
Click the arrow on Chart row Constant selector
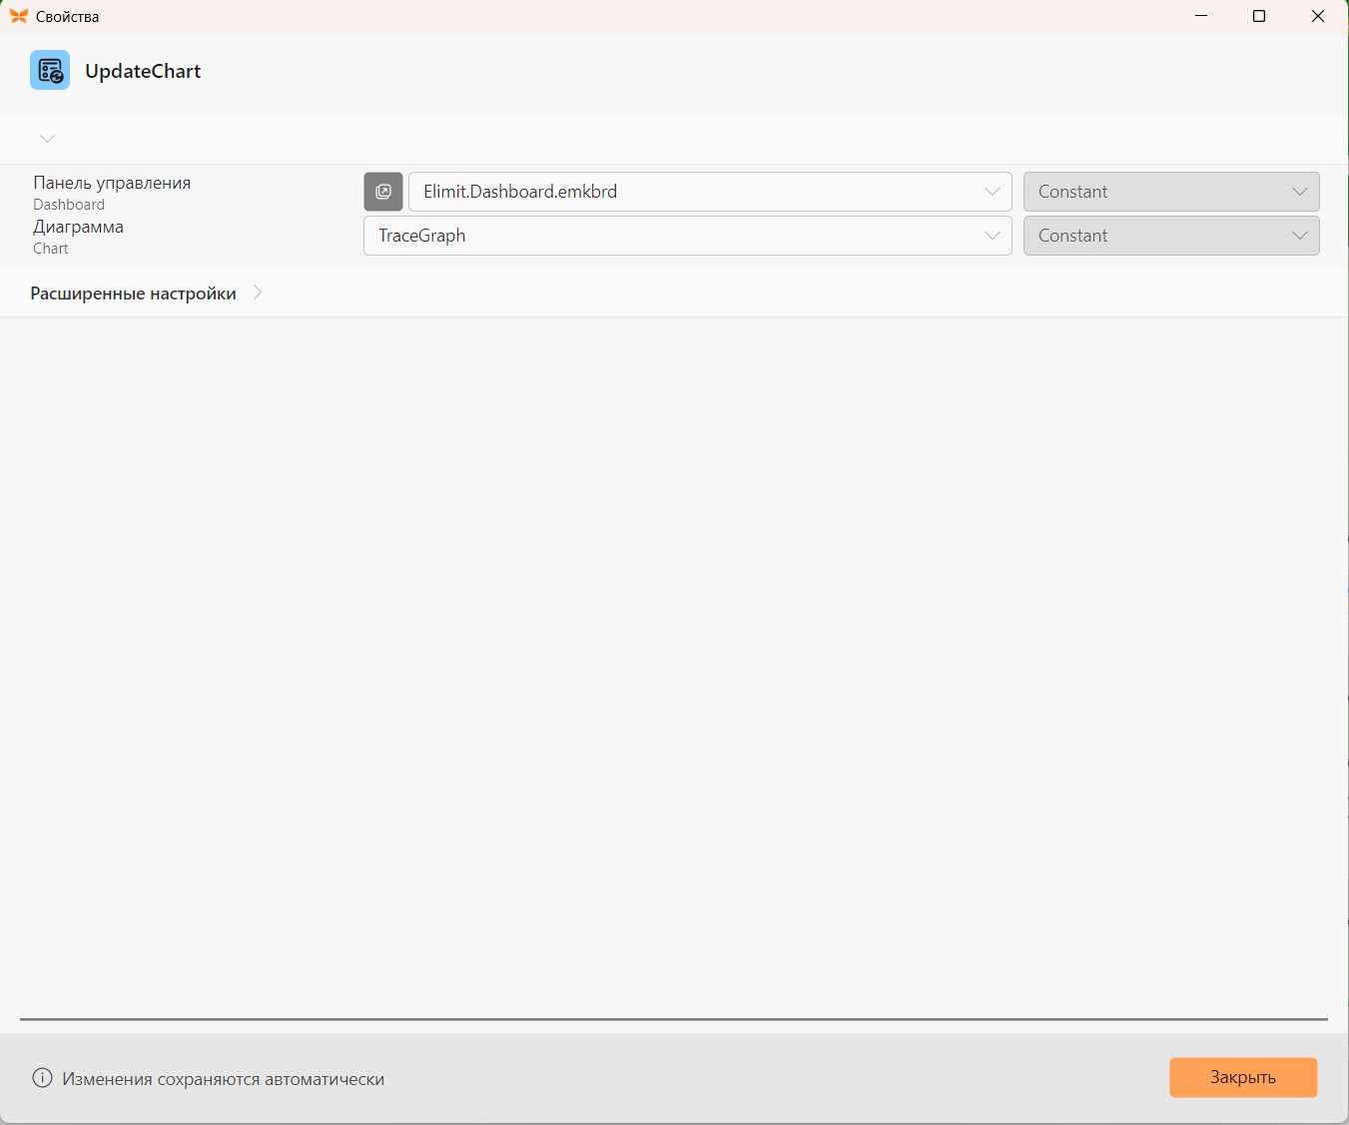tap(1300, 236)
